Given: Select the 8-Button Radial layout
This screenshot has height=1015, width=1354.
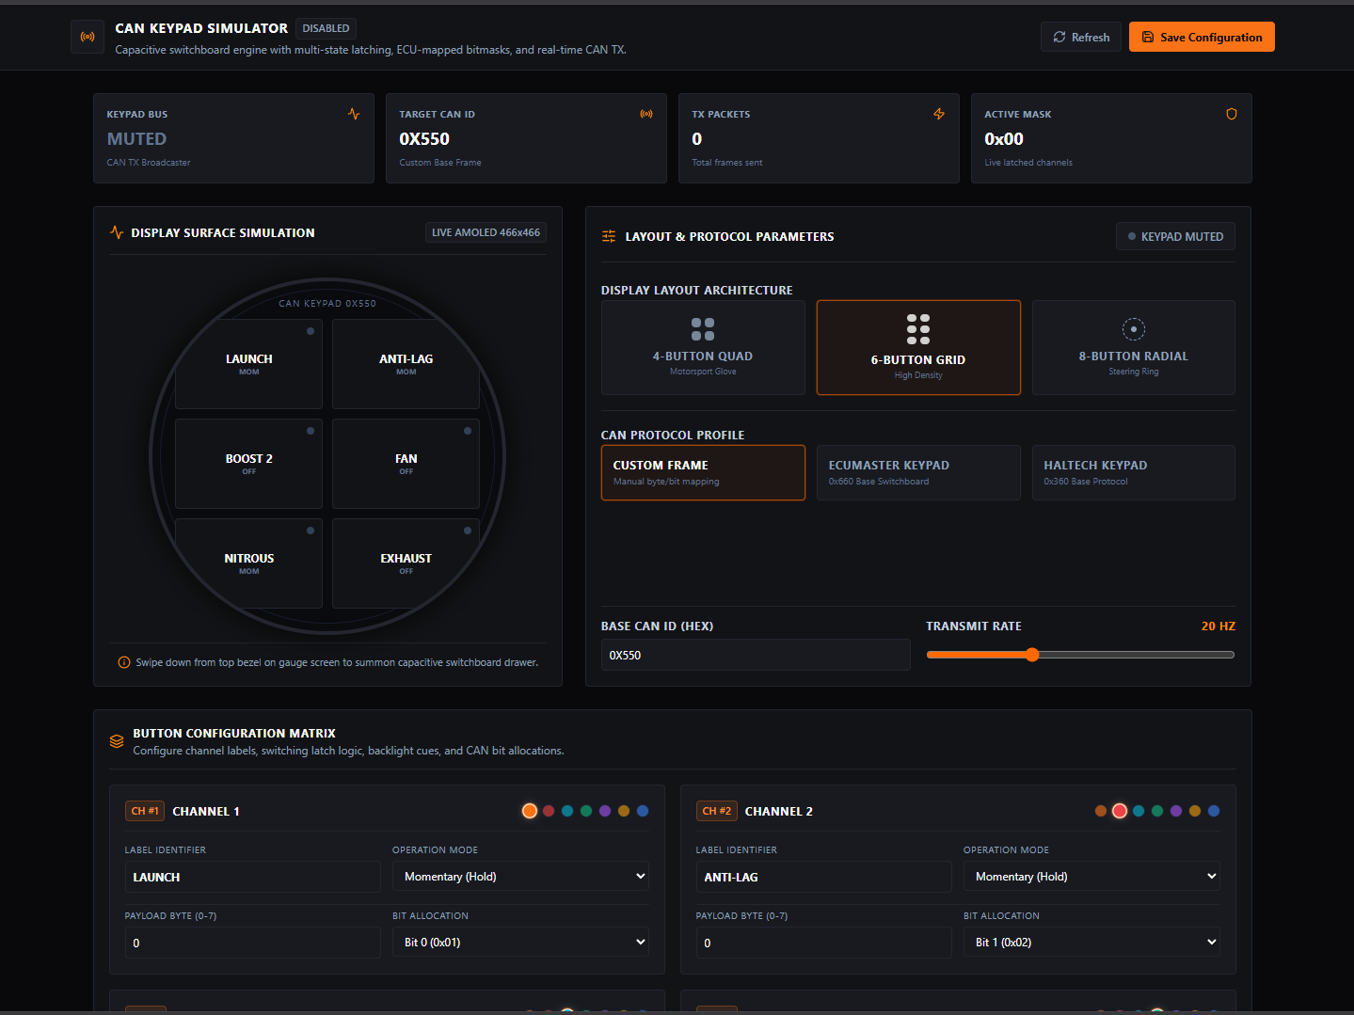Looking at the screenshot, I should (1134, 347).
